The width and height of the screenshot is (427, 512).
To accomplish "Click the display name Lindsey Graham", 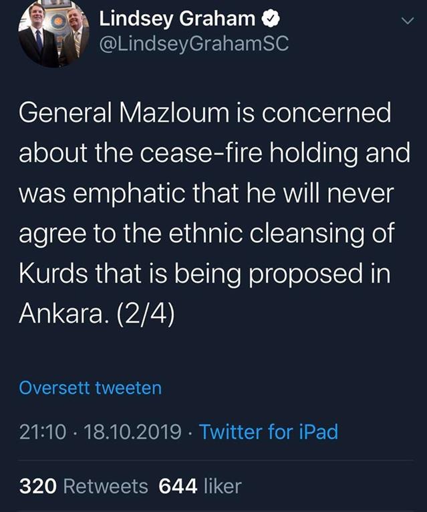I will point(177,20).
